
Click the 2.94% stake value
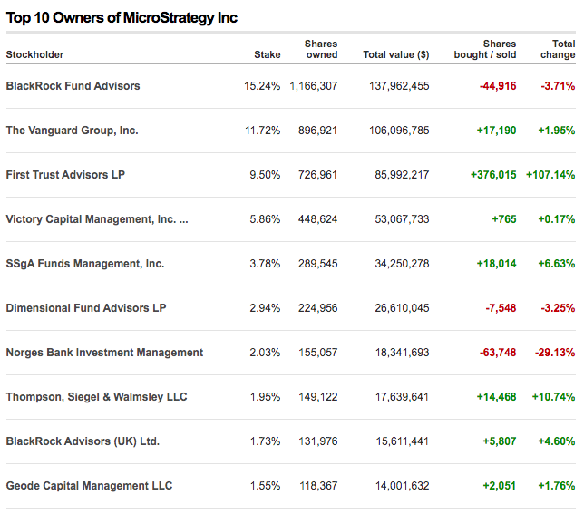[x=265, y=308]
